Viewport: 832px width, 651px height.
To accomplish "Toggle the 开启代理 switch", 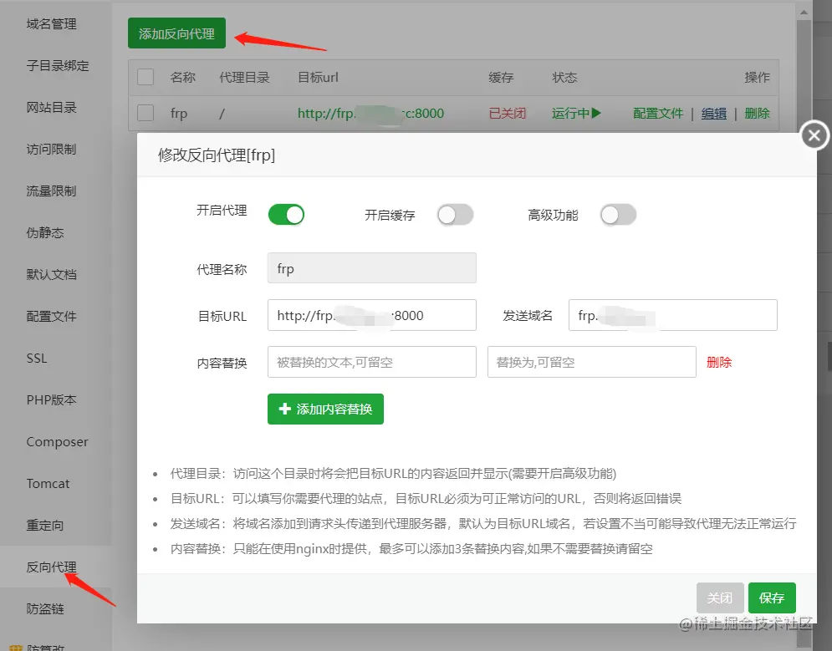I will [x=286, y=215].
